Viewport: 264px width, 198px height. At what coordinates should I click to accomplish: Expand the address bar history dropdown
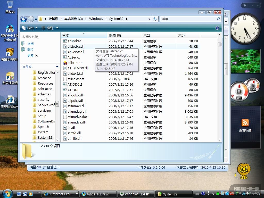pyautogui.click(x=149, y=19)
